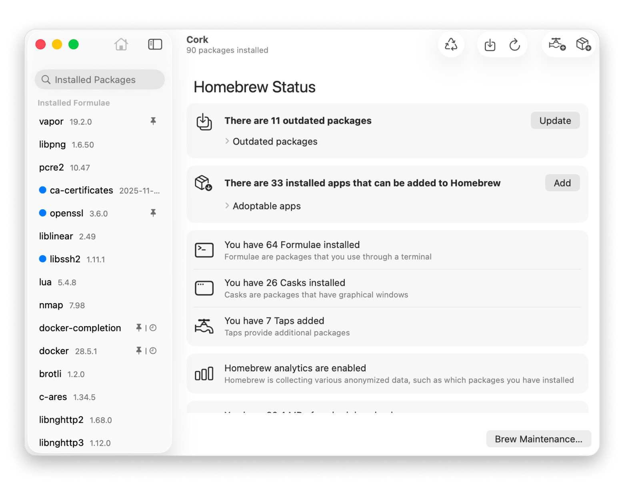
Task: Click the faucet icon beside Taps added
Action: coord(204,326)
